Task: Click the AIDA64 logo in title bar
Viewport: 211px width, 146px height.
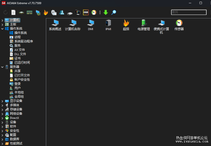Action: pos(4,3)
